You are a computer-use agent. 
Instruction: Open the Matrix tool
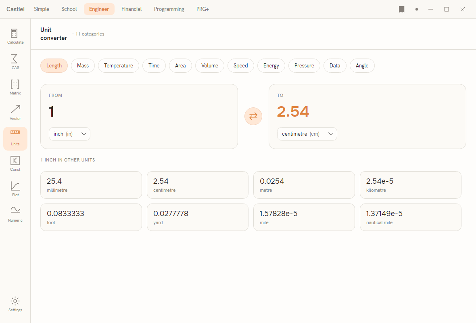15,87
